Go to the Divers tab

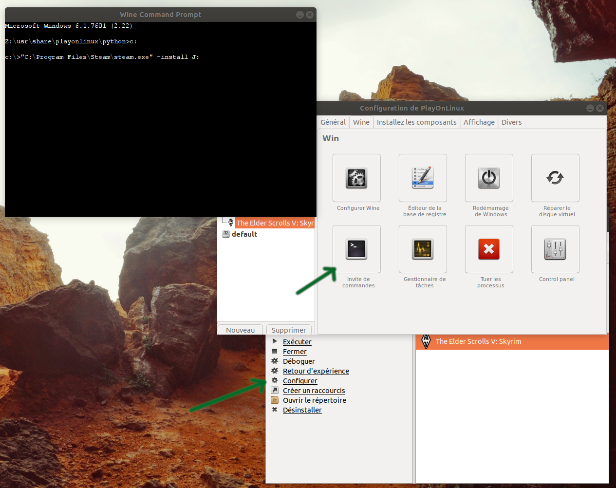[511, 122]
